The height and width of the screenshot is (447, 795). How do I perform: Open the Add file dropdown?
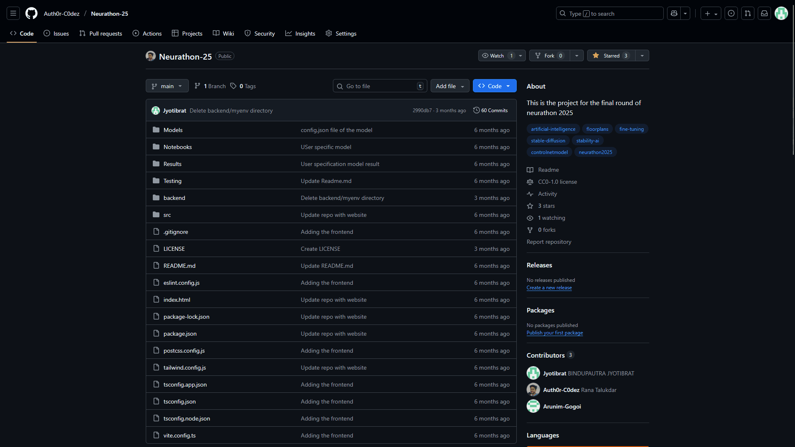point(450,86)
